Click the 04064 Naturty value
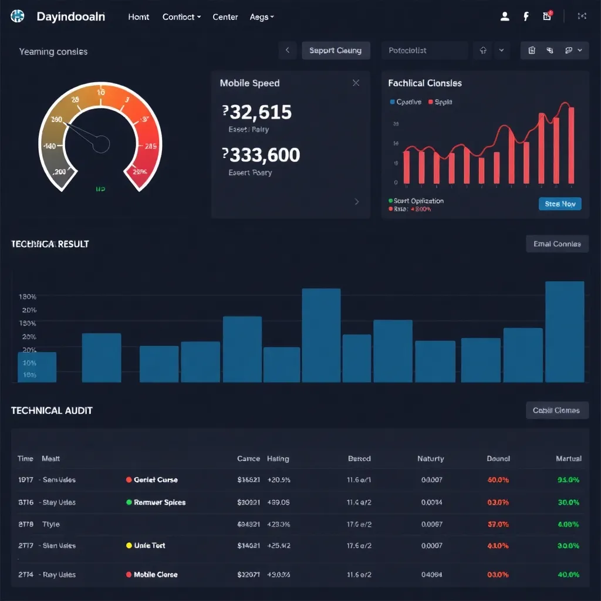 [431, 575]
